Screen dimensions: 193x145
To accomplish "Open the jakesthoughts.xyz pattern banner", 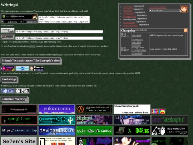I will (170, 120).
